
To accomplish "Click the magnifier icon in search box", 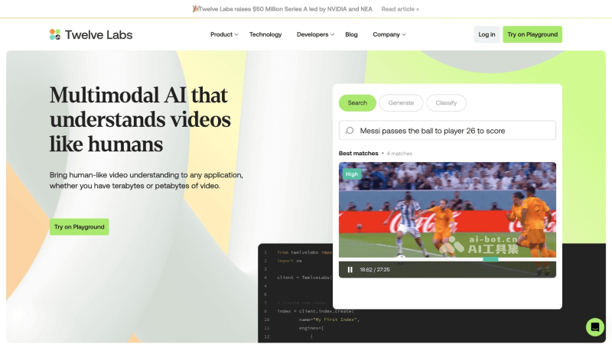I will click(350, 131).
